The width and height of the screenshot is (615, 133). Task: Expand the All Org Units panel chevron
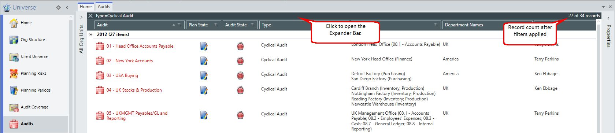coord(81,17)
